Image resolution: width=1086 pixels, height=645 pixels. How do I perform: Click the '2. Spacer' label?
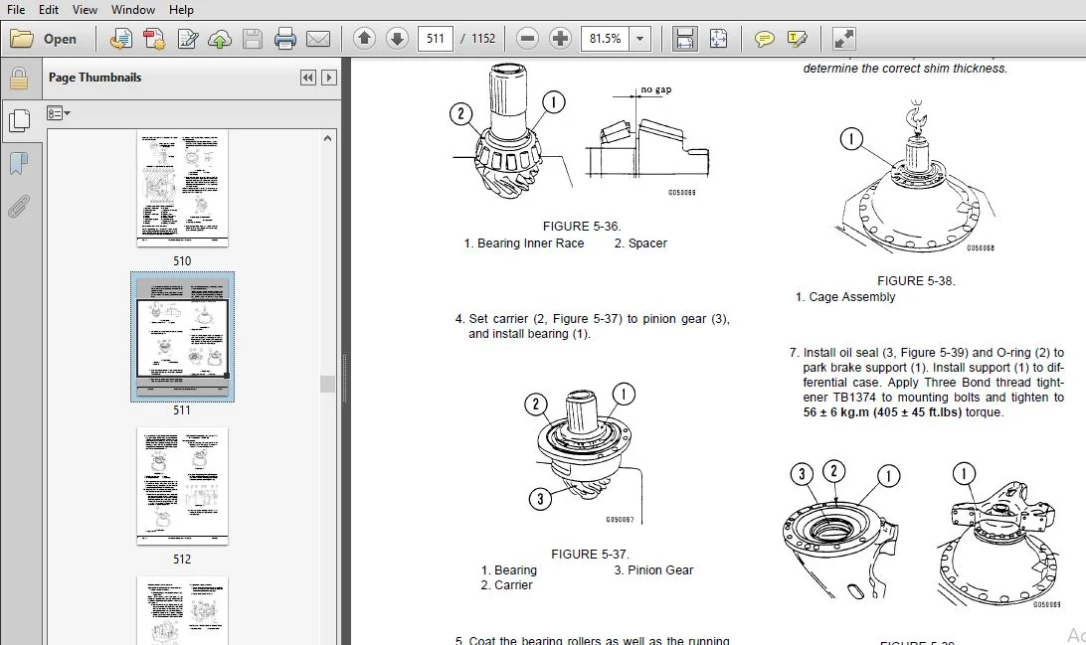pos(640,243)
